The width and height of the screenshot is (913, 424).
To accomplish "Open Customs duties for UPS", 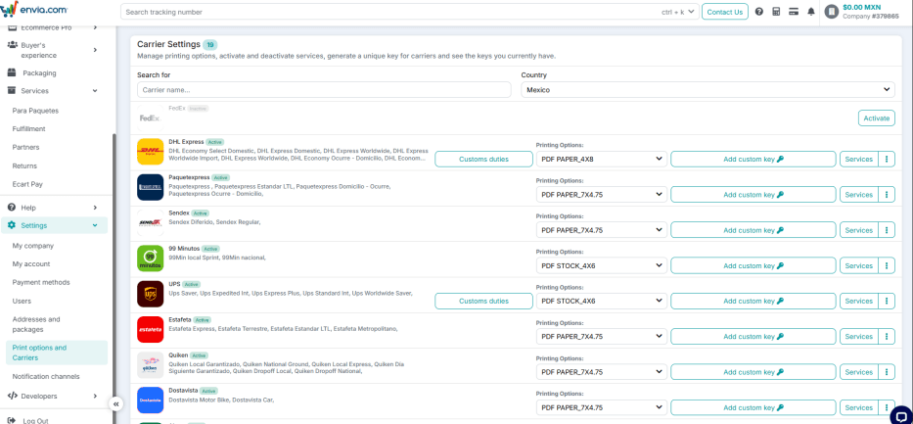I will (x=483, y=302).
